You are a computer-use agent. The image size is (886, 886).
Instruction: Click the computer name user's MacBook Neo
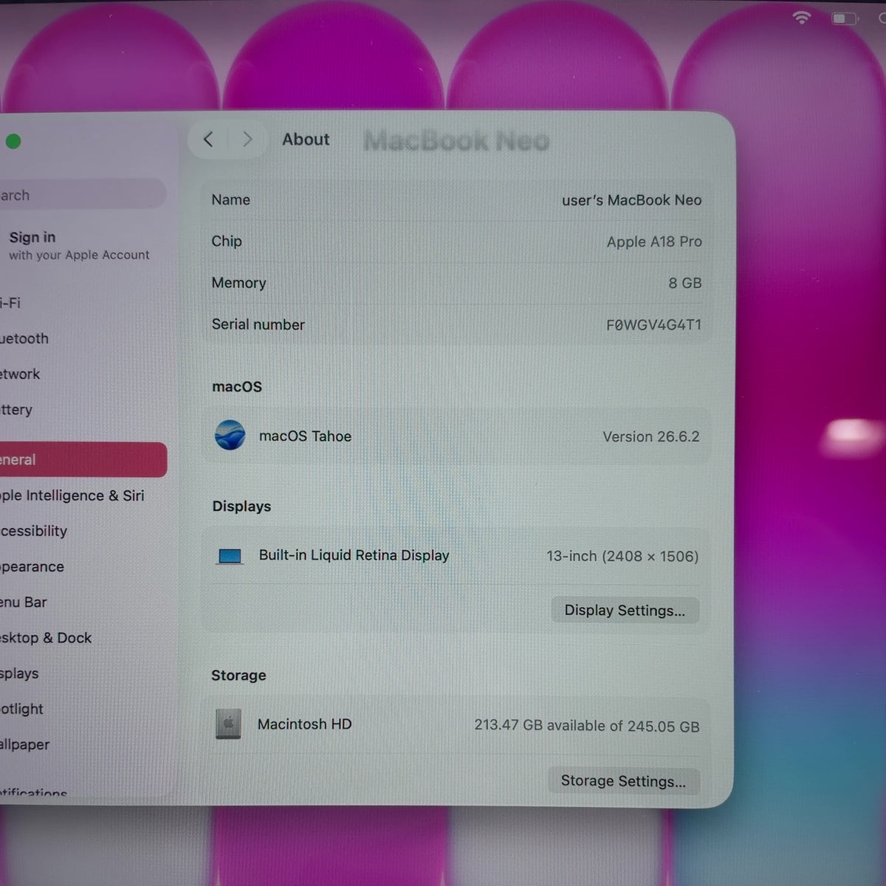click(x=631, y=200)
